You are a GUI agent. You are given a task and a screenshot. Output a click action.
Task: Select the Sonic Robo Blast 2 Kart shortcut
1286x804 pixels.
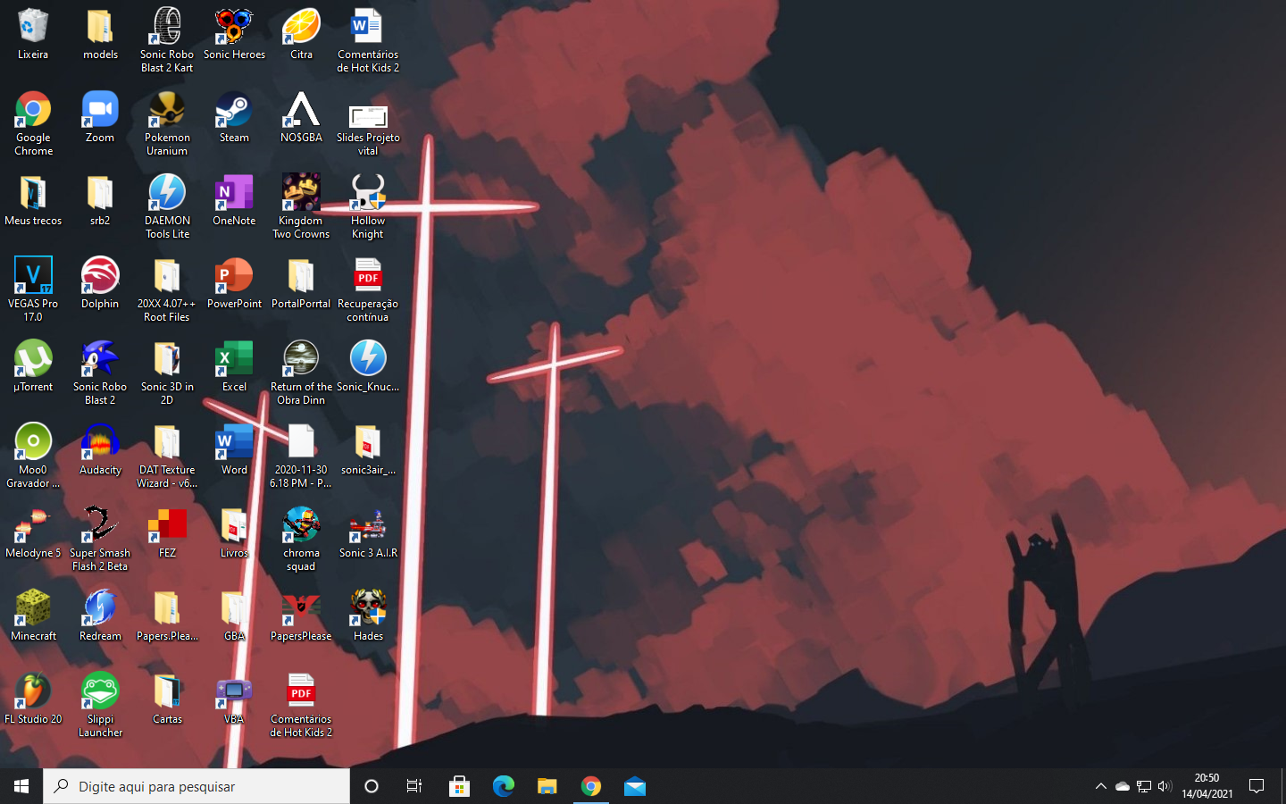[x=167, y=40]
